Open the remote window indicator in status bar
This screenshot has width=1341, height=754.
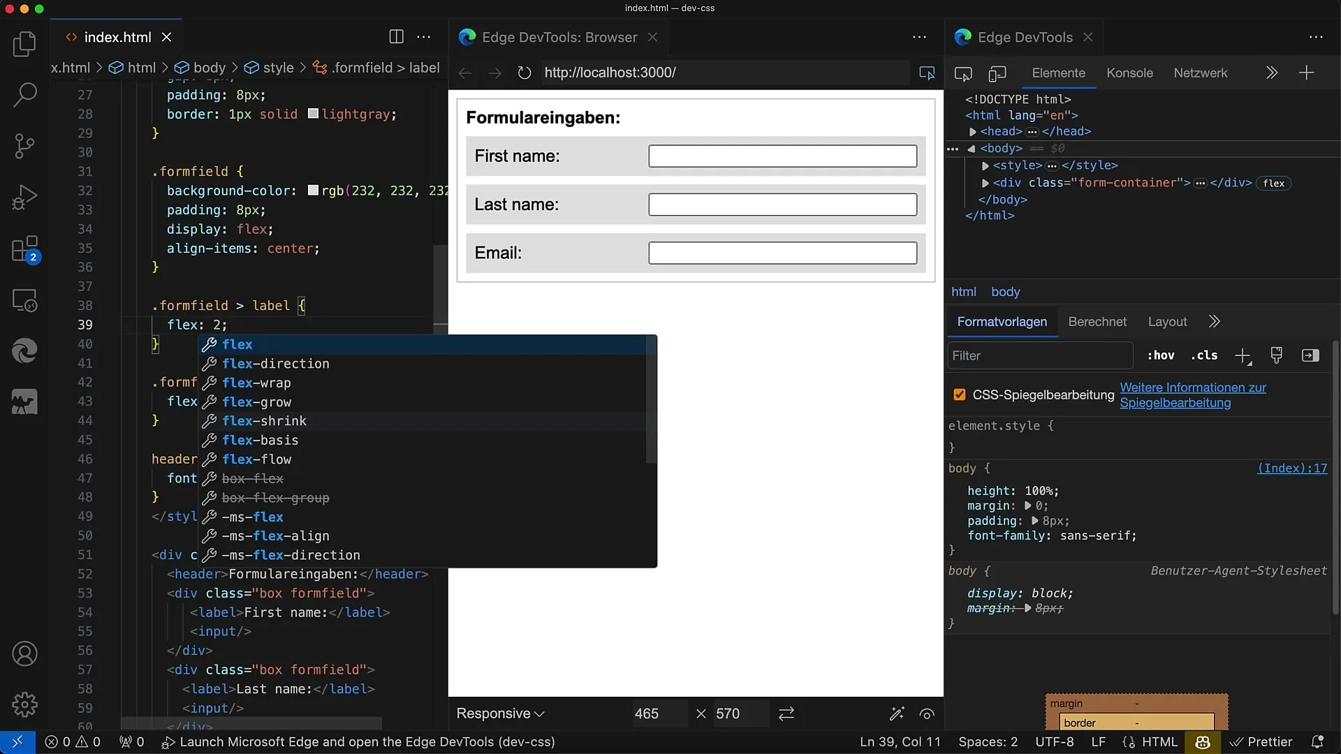pos(17,741)
